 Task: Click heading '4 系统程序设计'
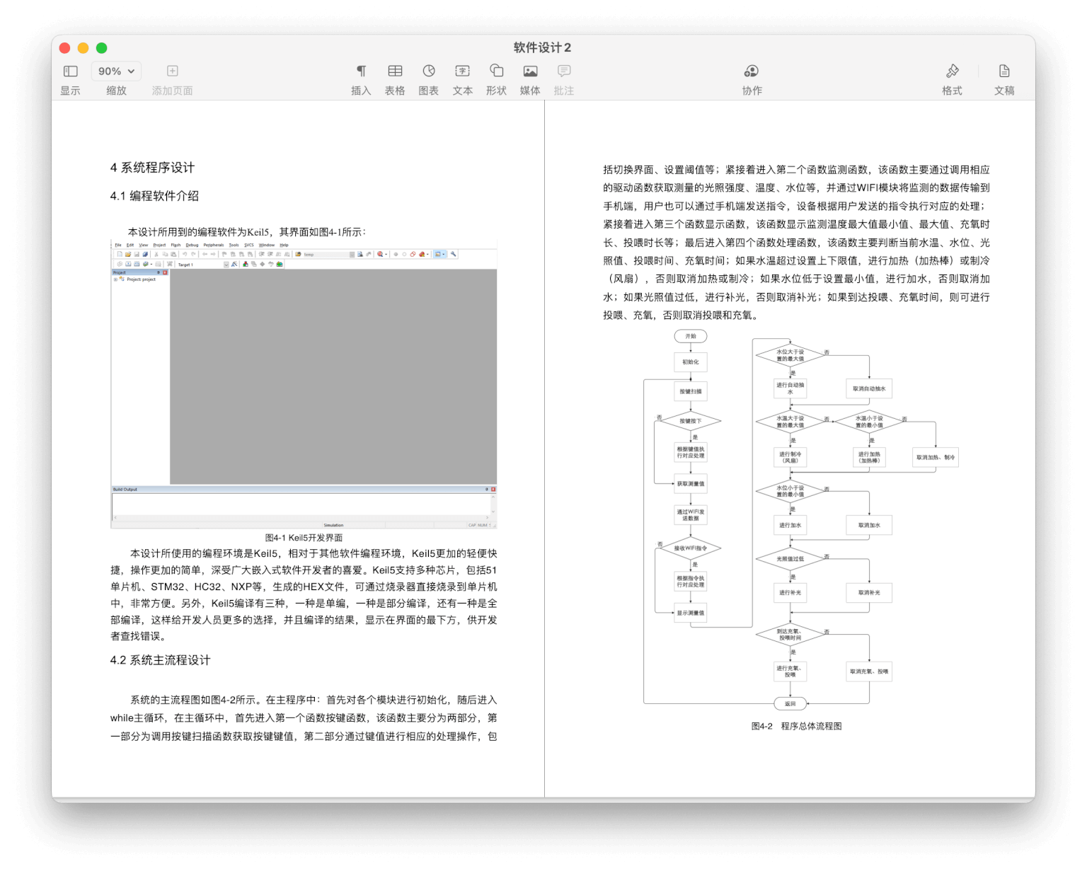tap(152, 168)
